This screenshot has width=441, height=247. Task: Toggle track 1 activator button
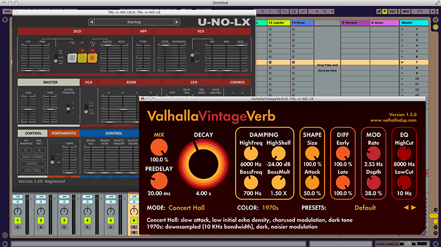(x=18, y=221)
